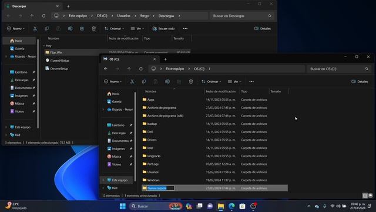
Task: Click Buscar en Descargas search field
Action: (241, 16)
